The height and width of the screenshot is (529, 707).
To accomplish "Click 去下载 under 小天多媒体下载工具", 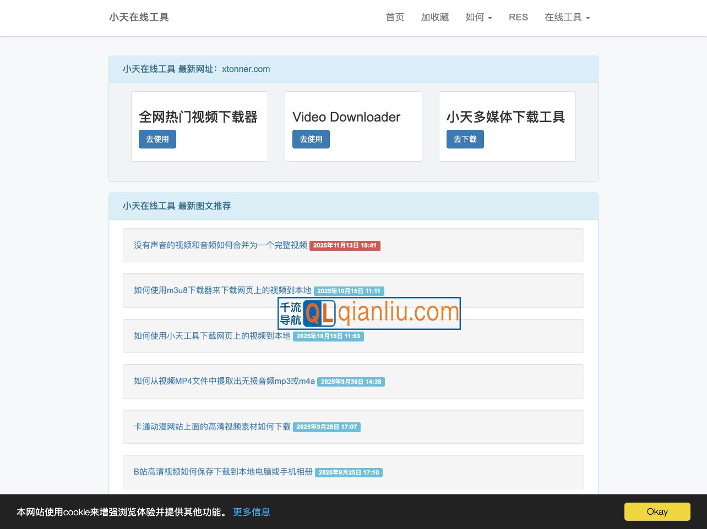I will click(x=465, y=139).
